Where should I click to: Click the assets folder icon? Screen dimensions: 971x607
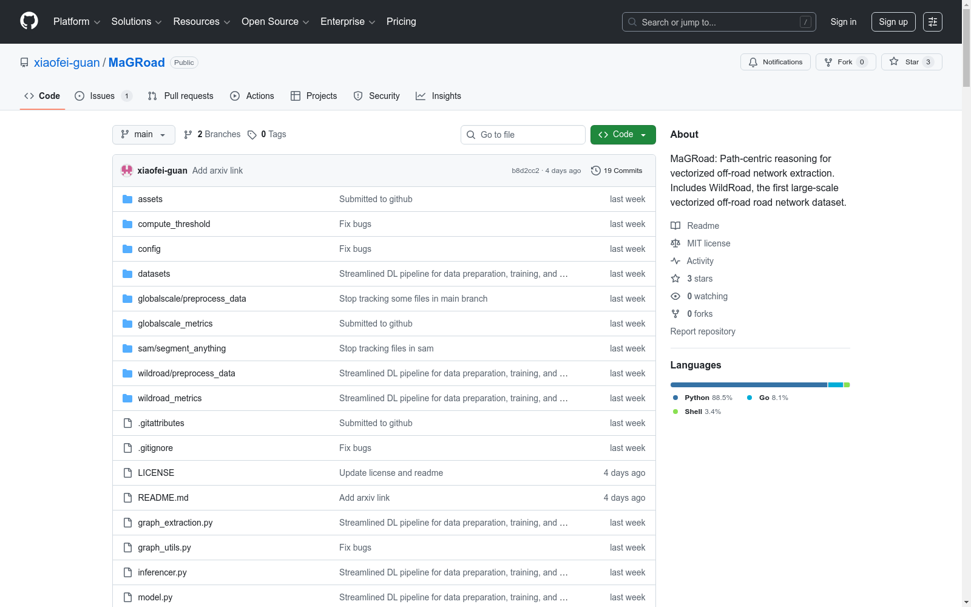pos(127,199)
